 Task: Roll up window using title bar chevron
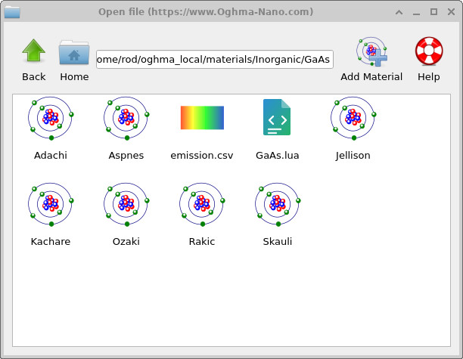(x=399, y=12)
